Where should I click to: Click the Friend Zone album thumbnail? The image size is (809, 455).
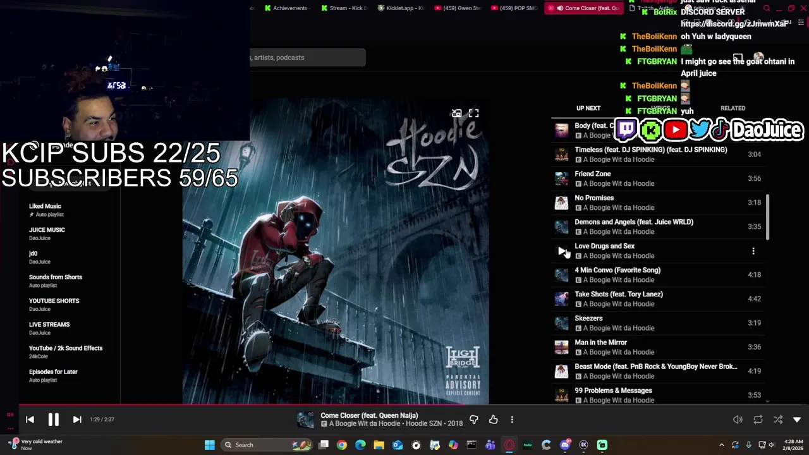561,178
